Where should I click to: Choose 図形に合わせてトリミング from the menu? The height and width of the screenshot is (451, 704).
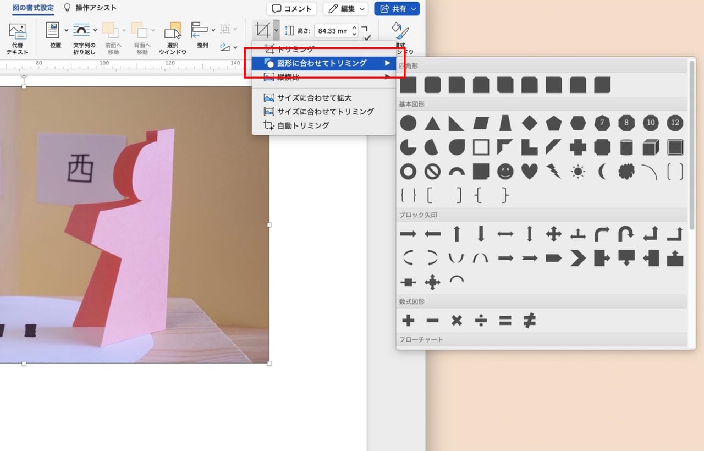[313, 63]
